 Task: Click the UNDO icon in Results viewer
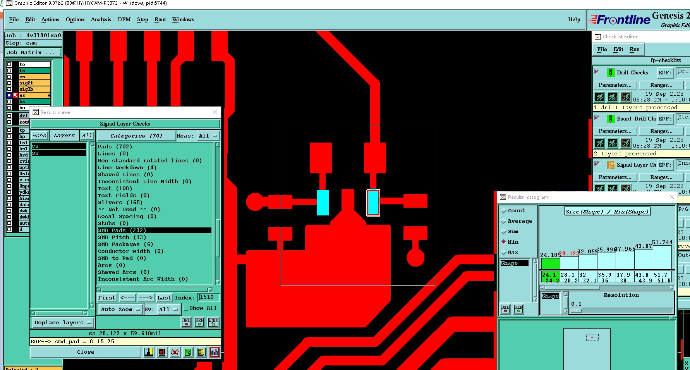(x=213, y=322)
